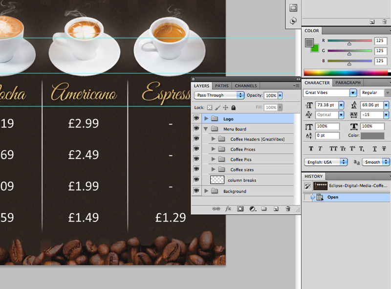Add a layer mask
This screenshot has width=391, height=289.
(240, 209)
